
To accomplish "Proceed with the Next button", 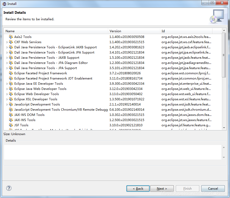I will (162, 188).
